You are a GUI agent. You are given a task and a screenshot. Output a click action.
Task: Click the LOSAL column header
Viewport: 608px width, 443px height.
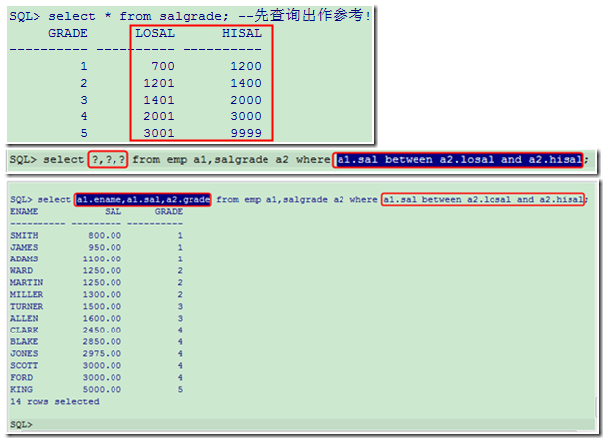(154, 33)
